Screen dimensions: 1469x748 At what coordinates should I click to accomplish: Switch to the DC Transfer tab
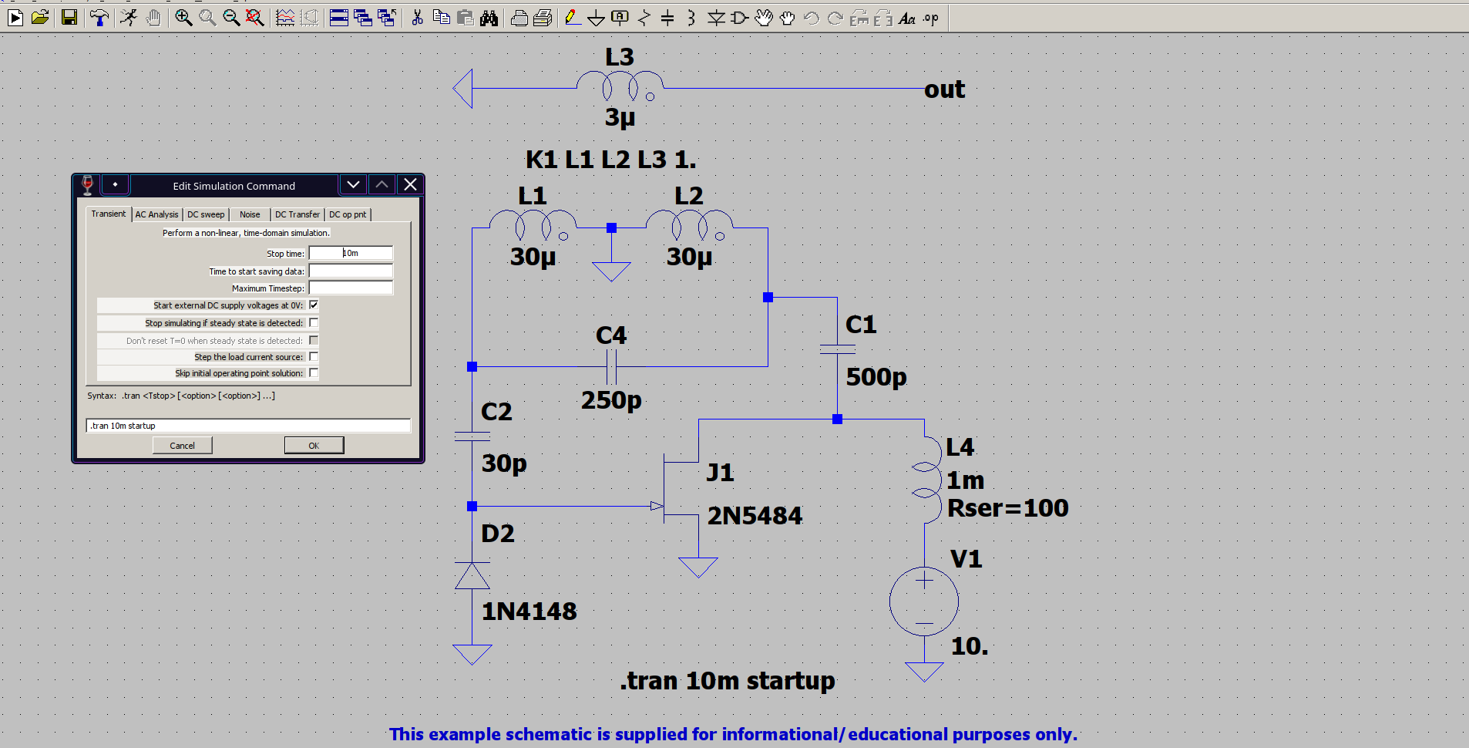tap(297, 214)
